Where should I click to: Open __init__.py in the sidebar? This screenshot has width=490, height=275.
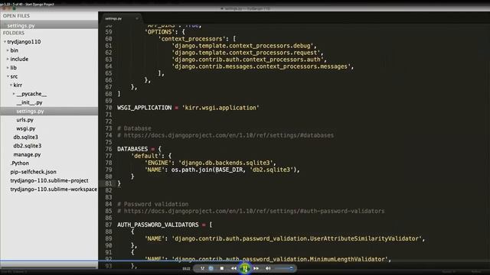click(x=29, y=102)
